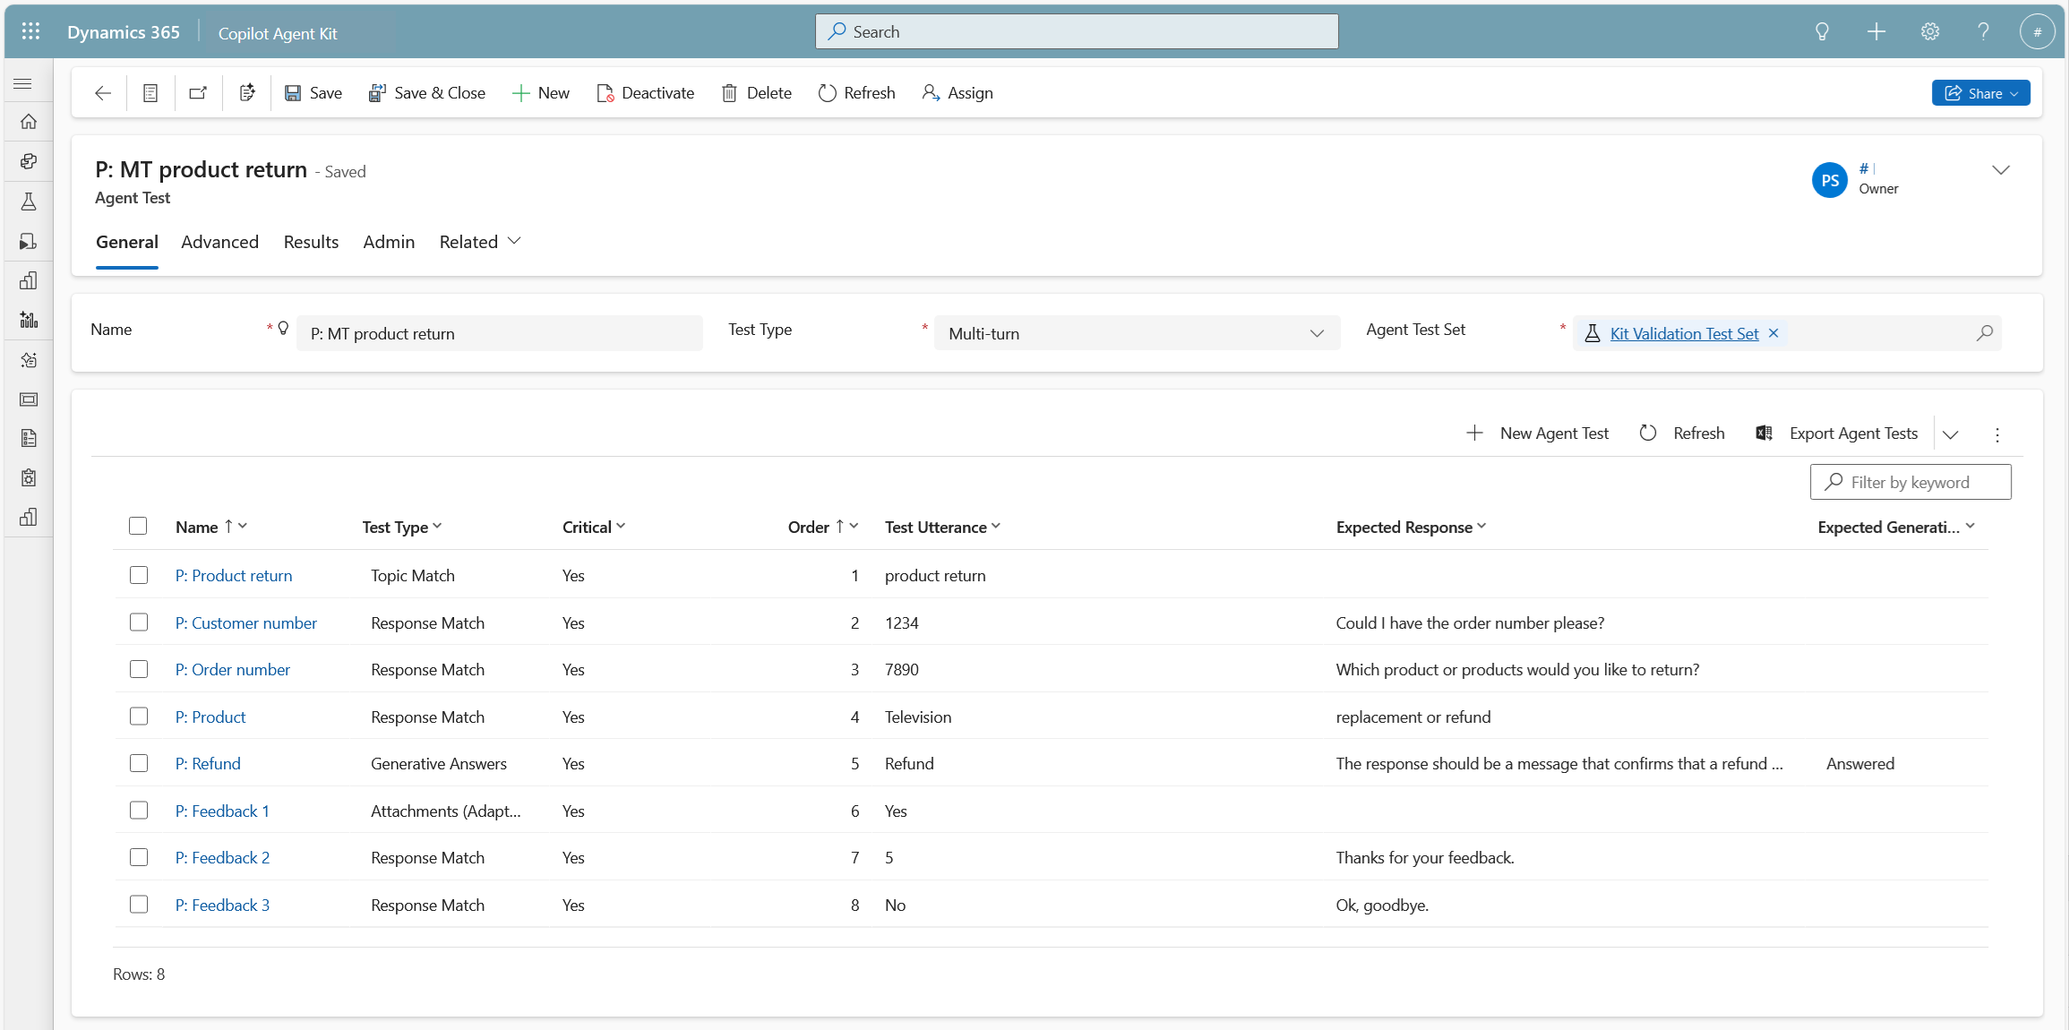Click the lookup search icon for Agent Test Set
2069x1030 pixels.
coord(1985,333)
